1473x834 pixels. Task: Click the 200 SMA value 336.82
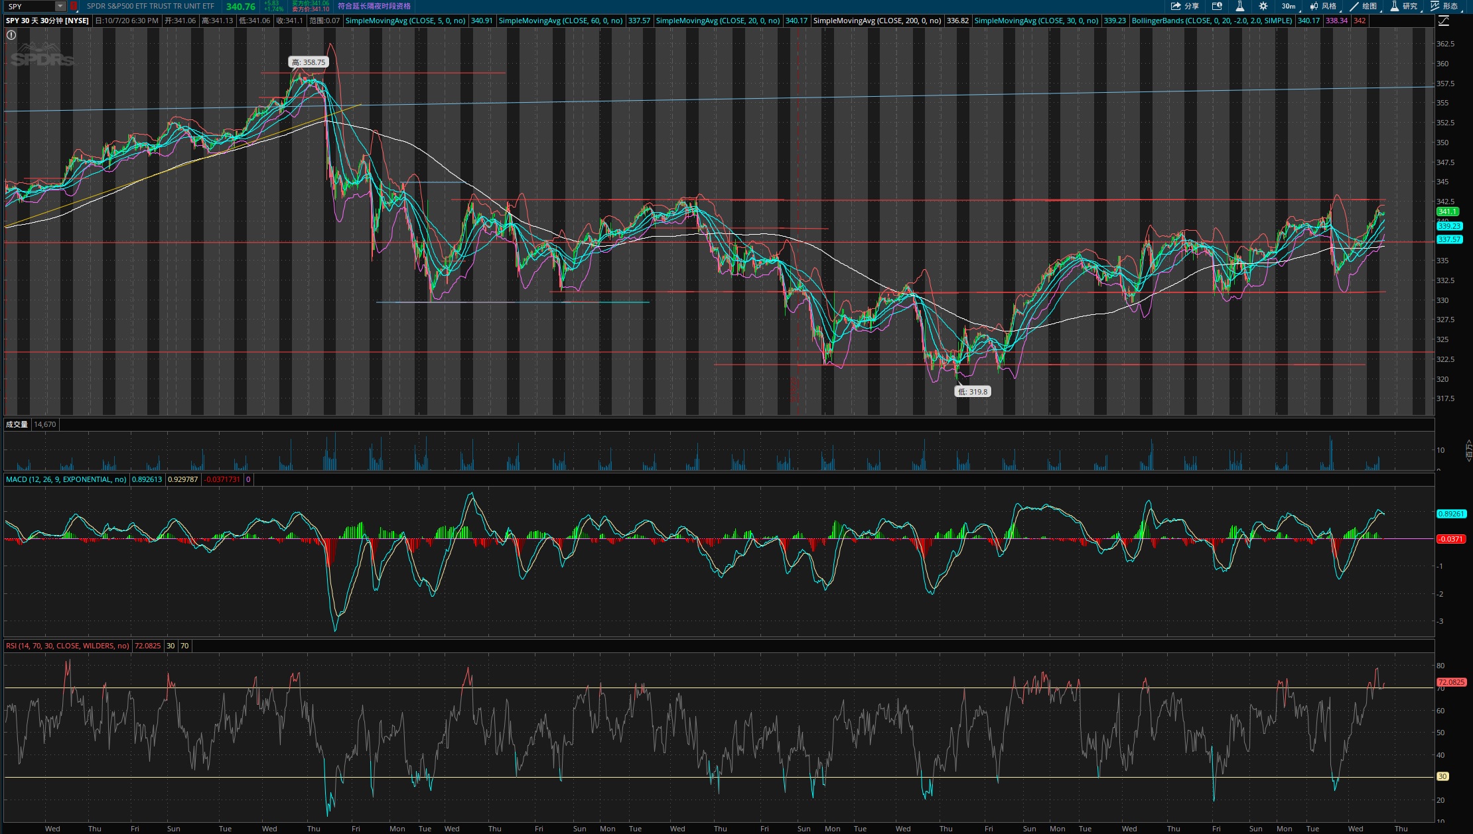pos(957,21)
